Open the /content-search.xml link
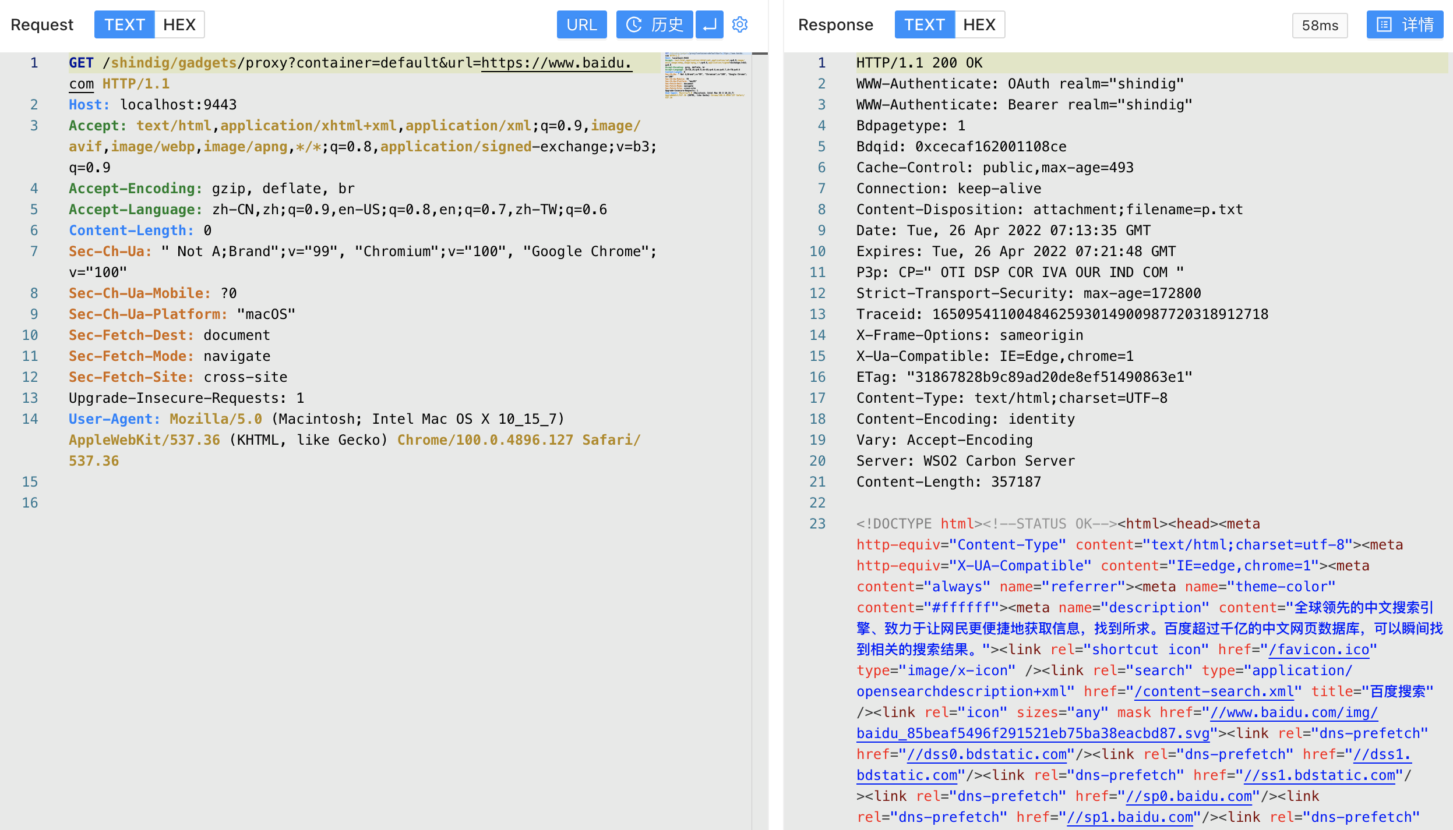This screenshot has width=1453, height=830. click(1214, 691)
